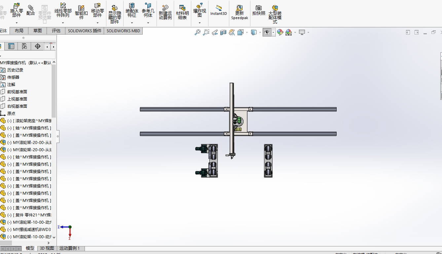Click the Zoom to Fit magnifier icon
This screenshot has width=442, height=254.
click(198, 32)
